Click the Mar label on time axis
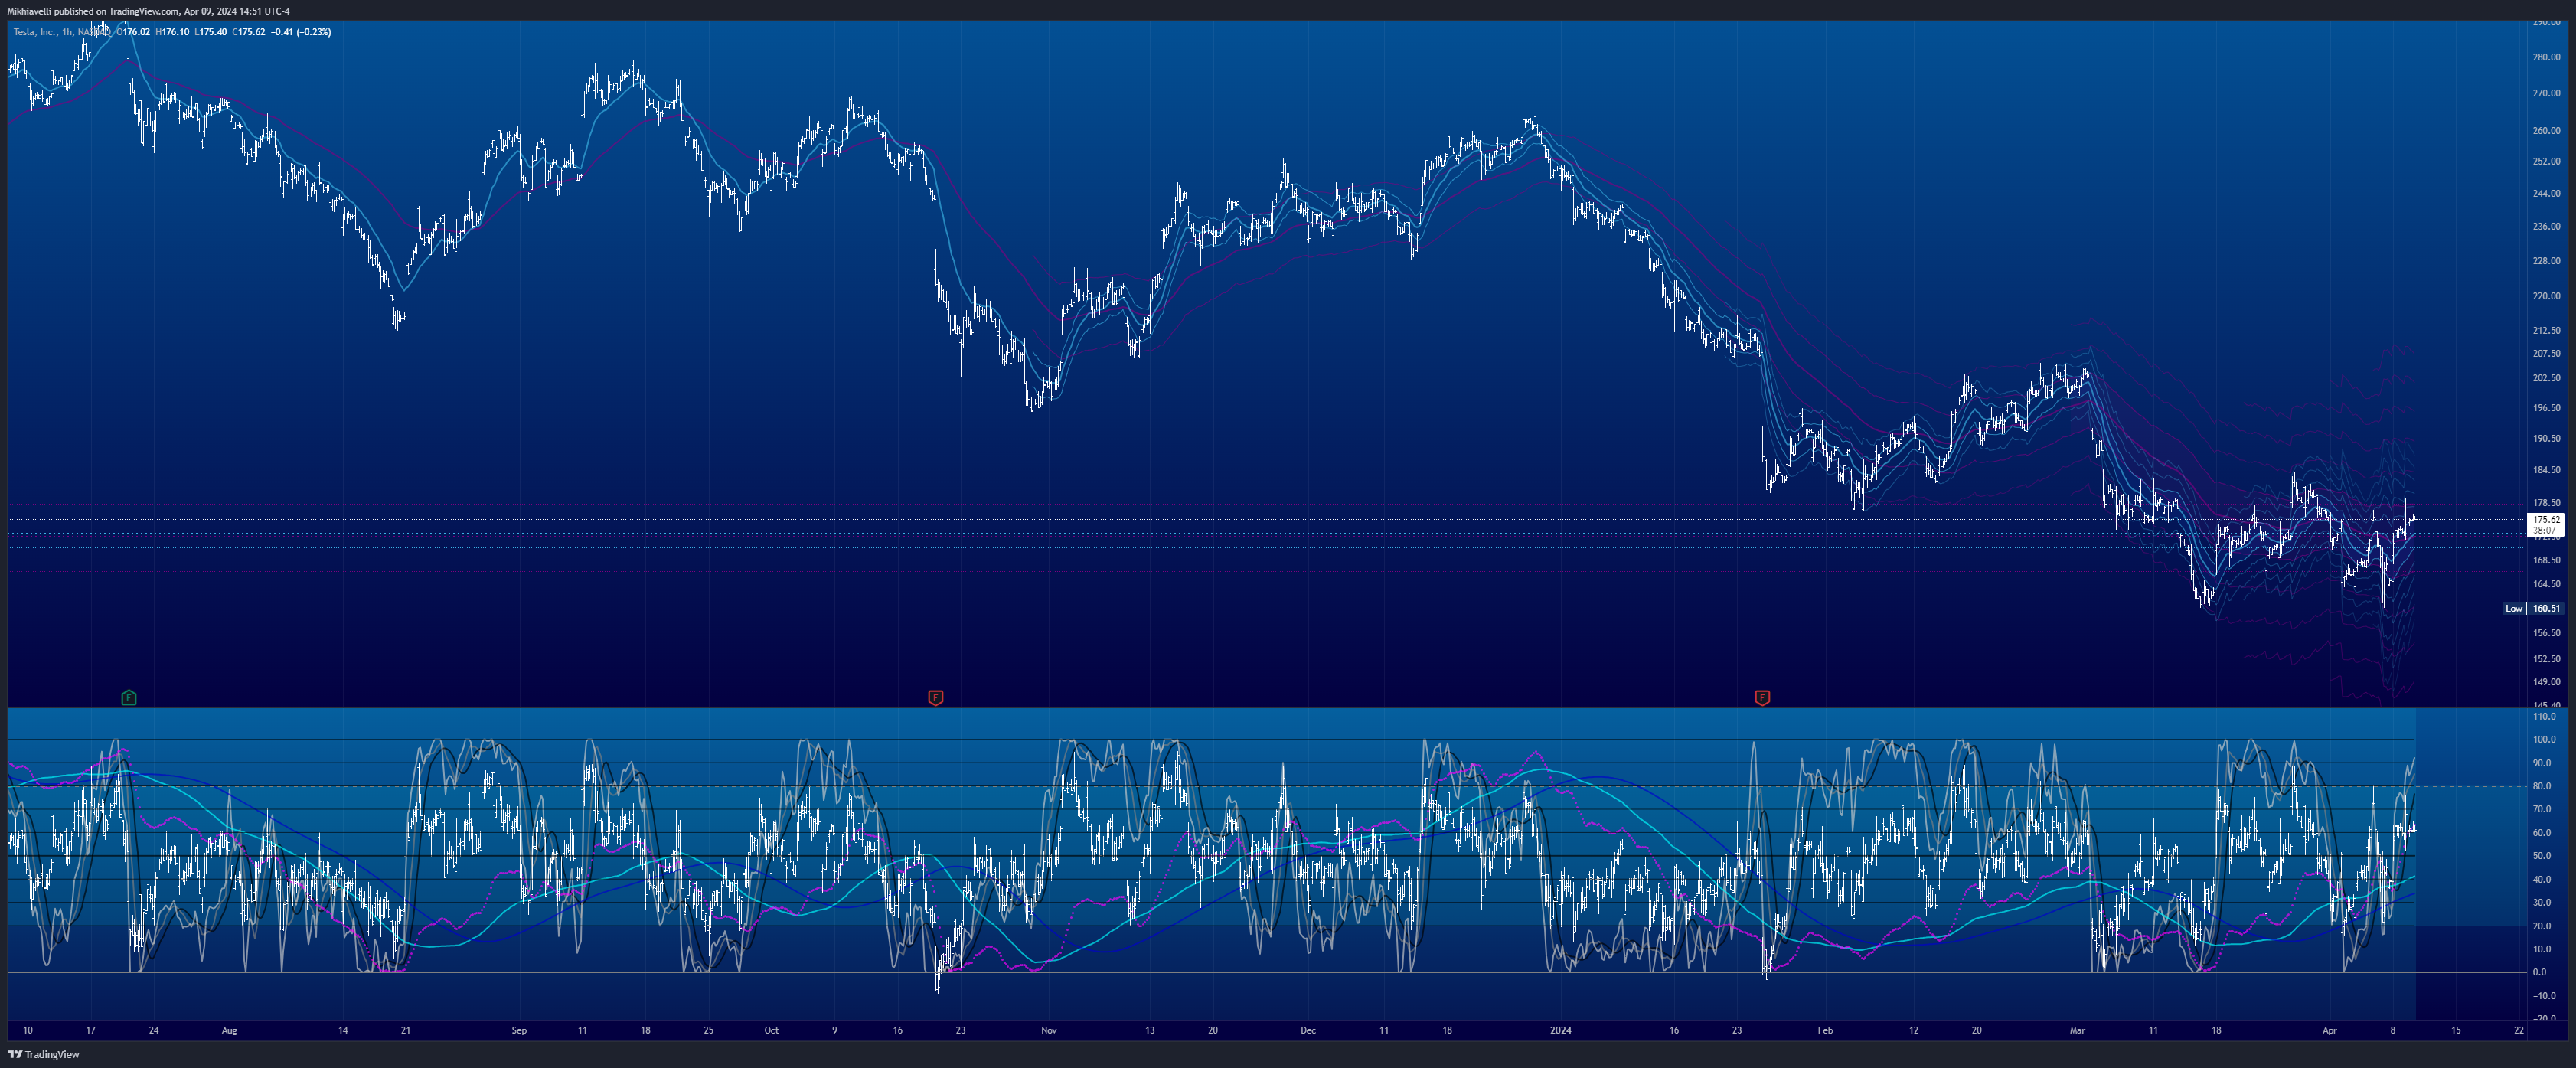Screen dimensions: 2576x1068 (2077, 1030)
